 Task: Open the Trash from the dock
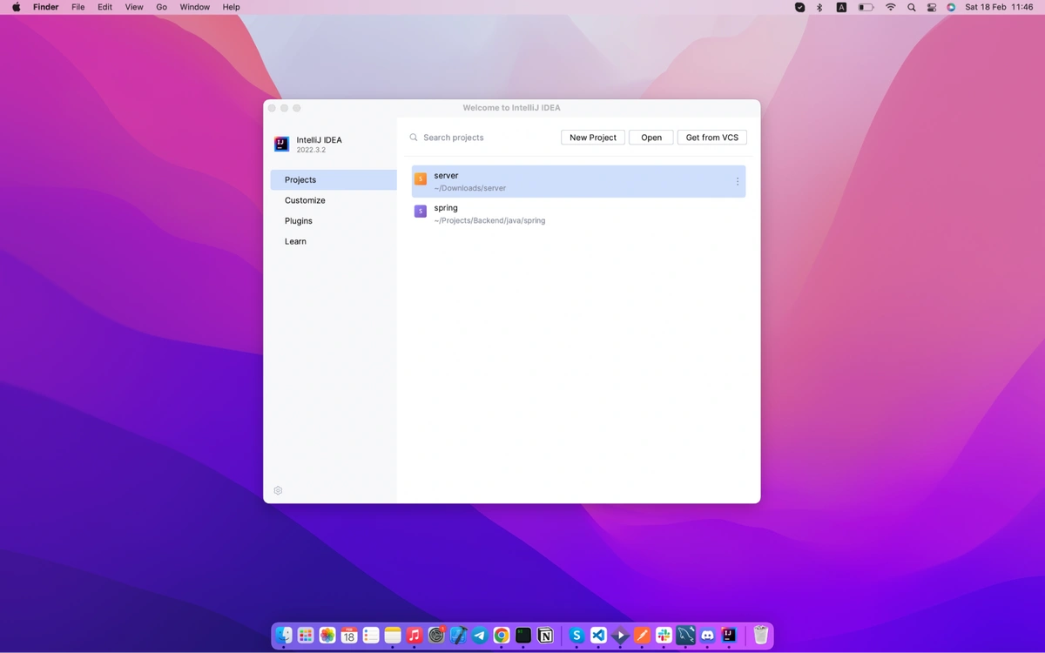click(x=760, y=636)
